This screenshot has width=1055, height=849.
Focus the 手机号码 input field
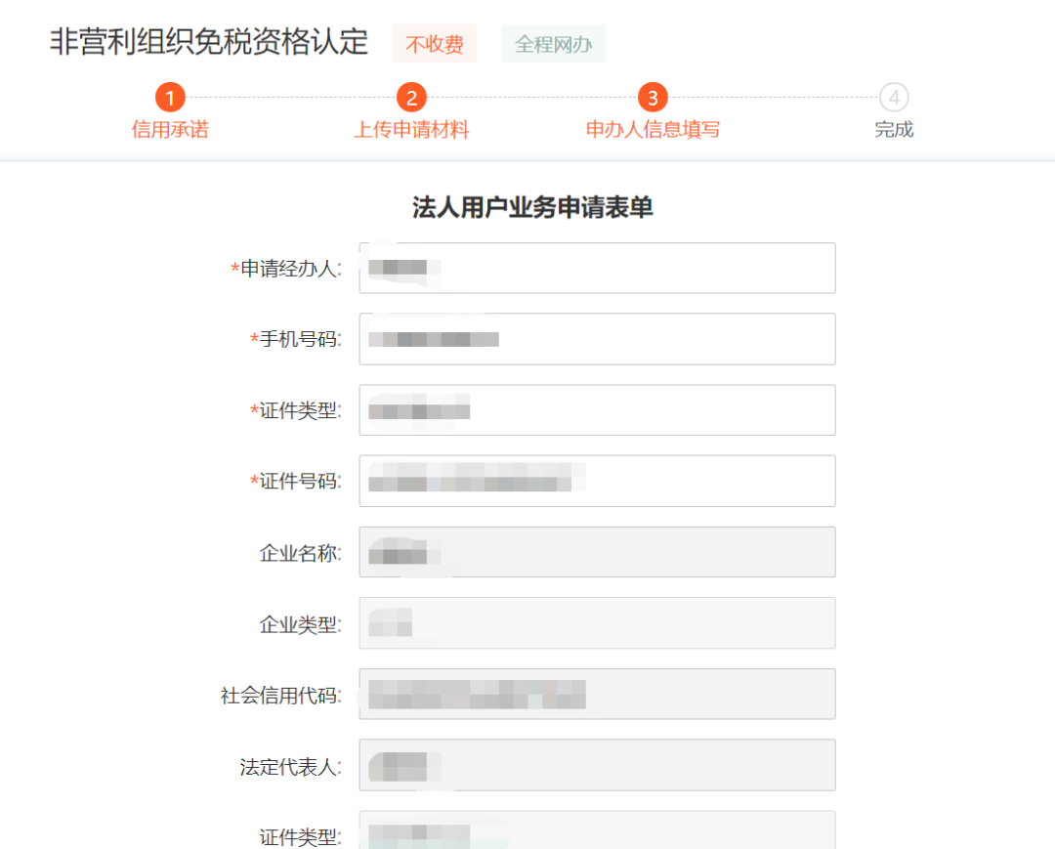pyautogui.click(x=598, y=339)
